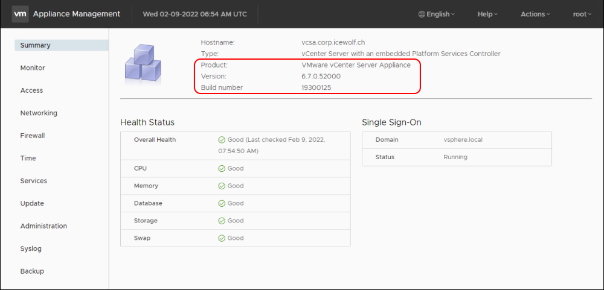The image size is (604, 290).
Task: Click the Memory row label
Action: [x=146, y=186]
